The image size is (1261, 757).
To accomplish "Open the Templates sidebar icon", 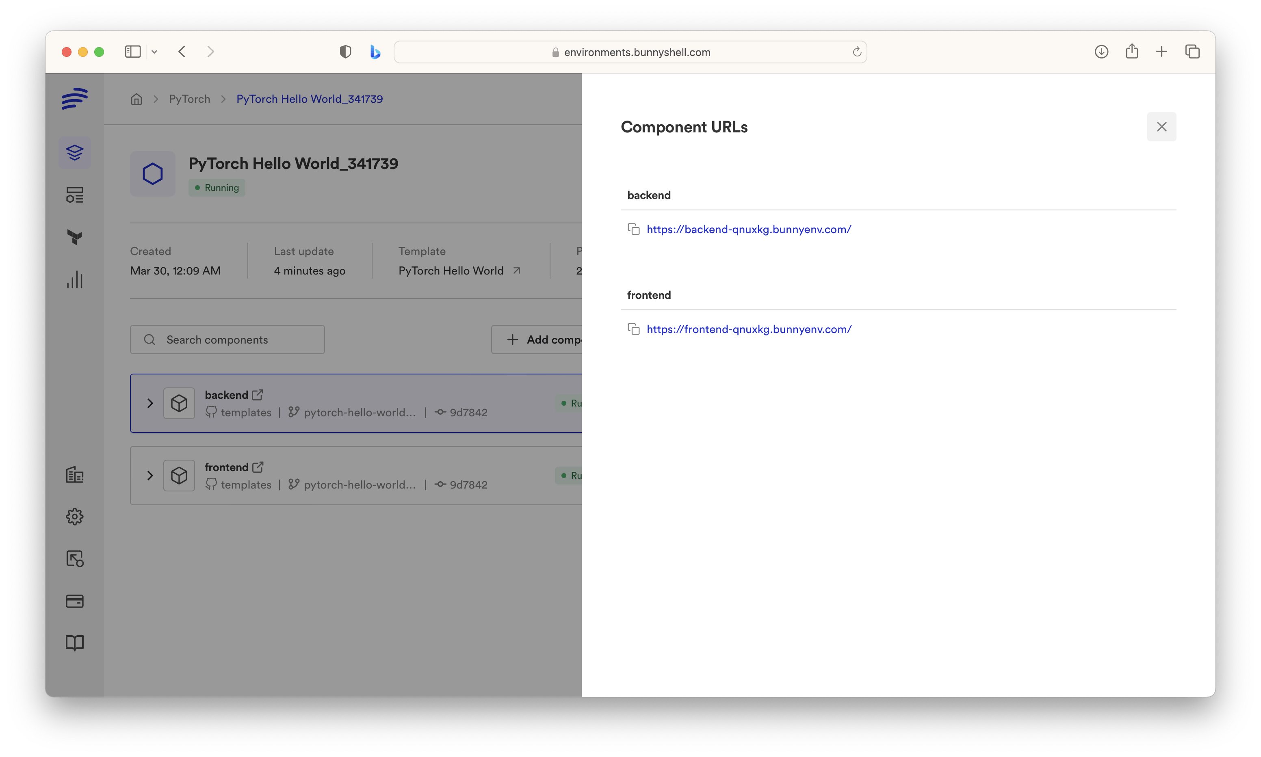I will [x=74, y=195].
